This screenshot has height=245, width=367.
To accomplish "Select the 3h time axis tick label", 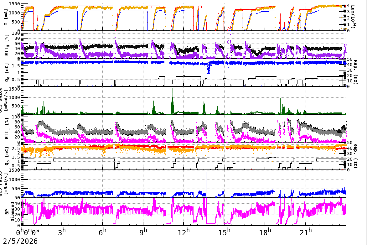I will pyautogui.click(x=62, y=232).
